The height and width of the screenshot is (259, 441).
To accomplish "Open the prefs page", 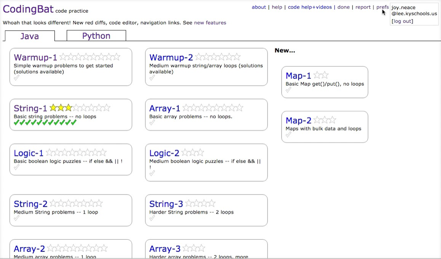I will tap(382, 7).
